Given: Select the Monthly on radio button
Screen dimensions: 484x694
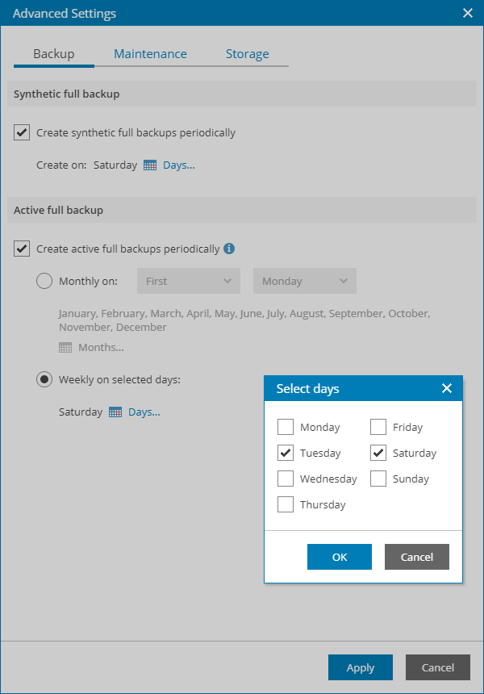Looking at the screenshot, I should point(45,282).
